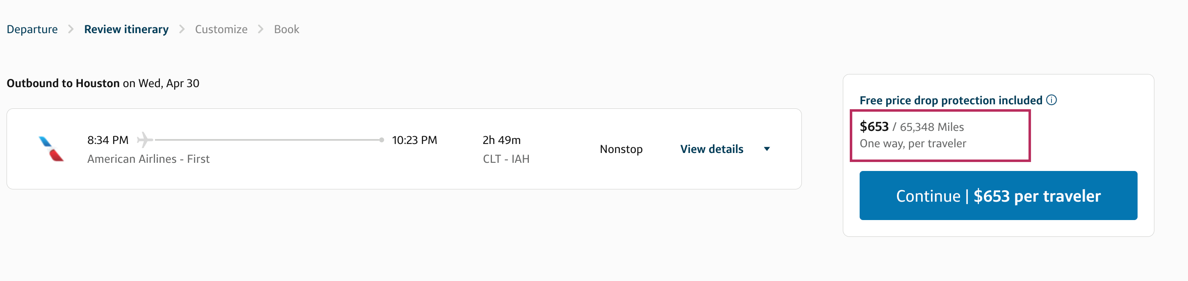Click the info icon beside price drop protection
1188x281 pixels.
click(1051, 100)
